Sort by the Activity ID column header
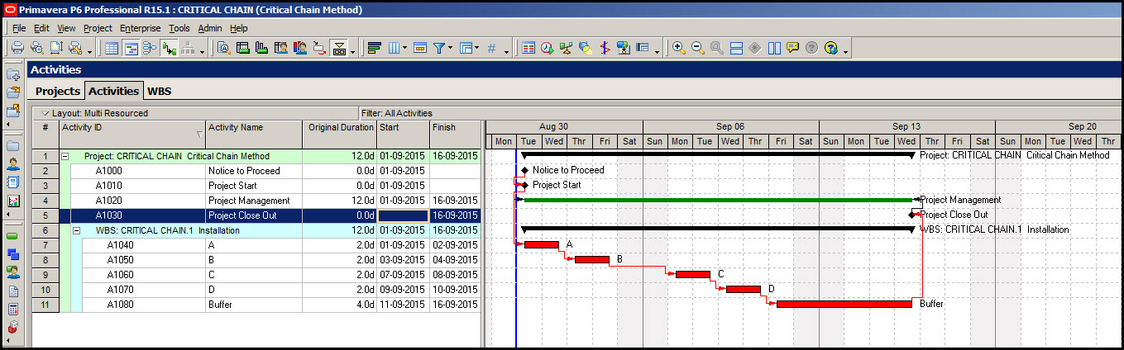The height and width of the screenshot is (350, 1124). click(x=132, y=134)
